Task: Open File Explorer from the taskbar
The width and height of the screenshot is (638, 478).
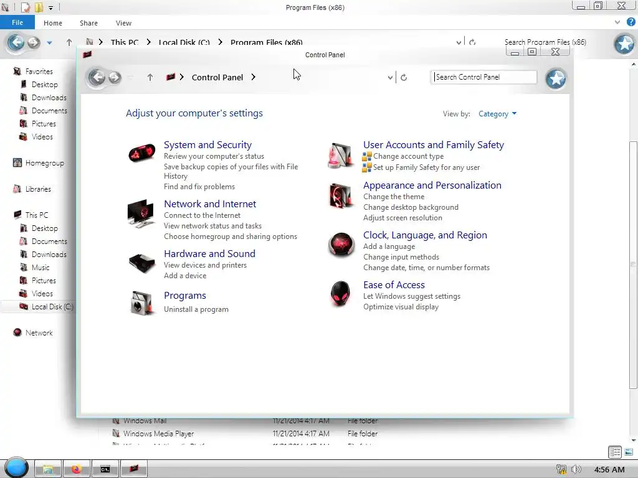Action: [x=47, y=469]
